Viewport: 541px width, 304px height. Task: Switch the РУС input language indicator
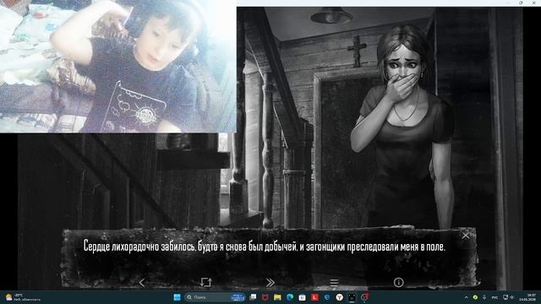(495, 297)
